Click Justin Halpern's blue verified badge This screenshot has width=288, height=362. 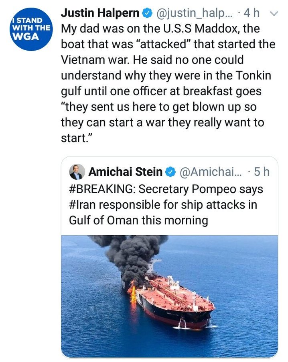coord(148,13)
